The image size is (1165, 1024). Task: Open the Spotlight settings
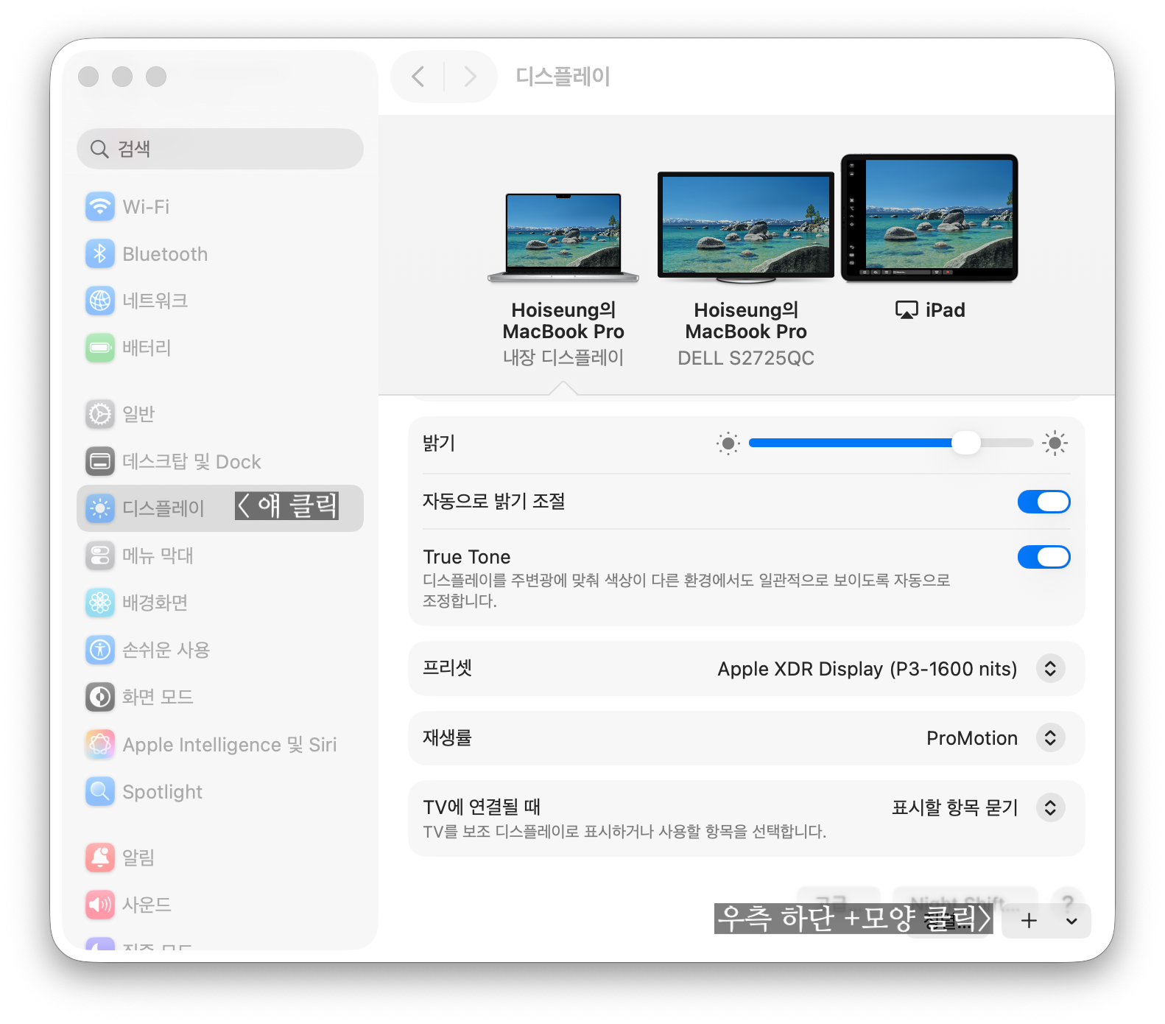click(x=219, y=792)
